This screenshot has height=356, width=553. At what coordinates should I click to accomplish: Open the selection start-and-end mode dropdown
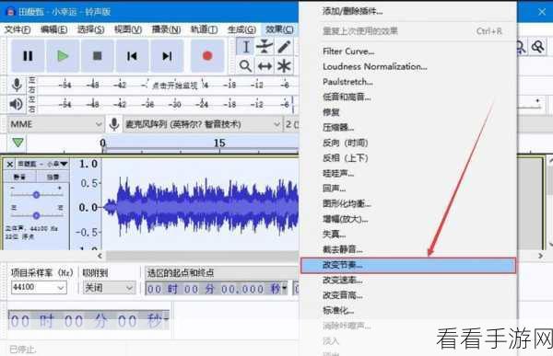point(221,272)
